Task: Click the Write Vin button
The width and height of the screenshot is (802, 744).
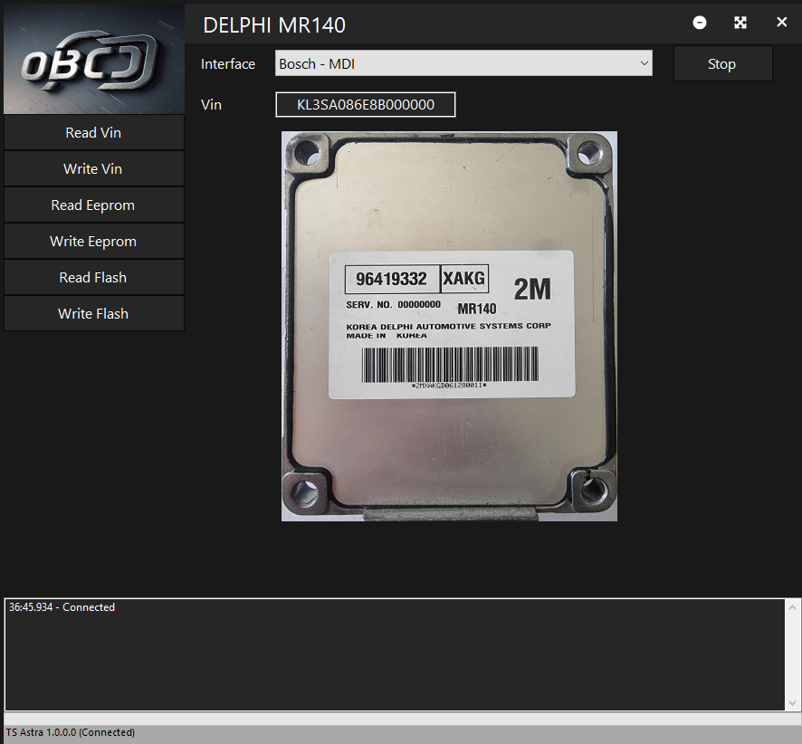Action: pos(93,168)
